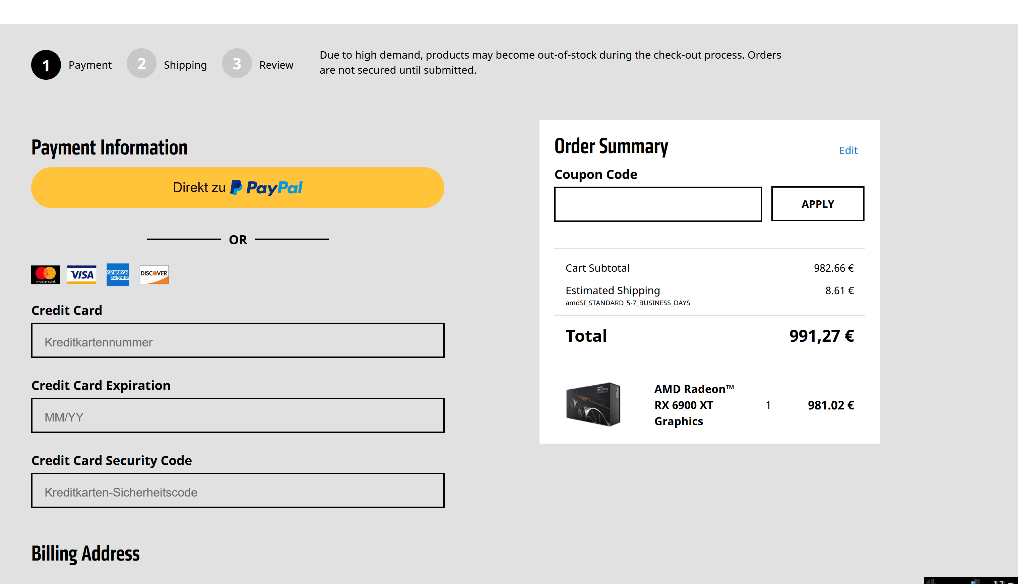This screenshot has height=584, width=1018.
Task: Go to the Shipping step label
Action: pyautogui.click(x=185, y=65)
